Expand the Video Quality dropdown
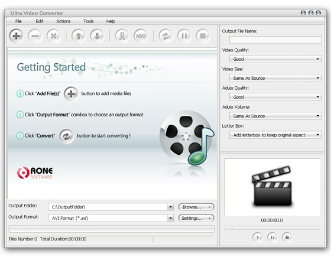The width and height of the screenshot is (331, 257). (275, 59)
